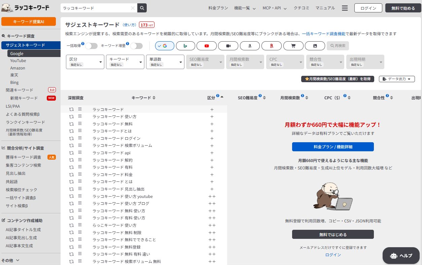
Task: Click re-search icon for ラッコキーワード 使い方 row
Action: tap(71, 117)
